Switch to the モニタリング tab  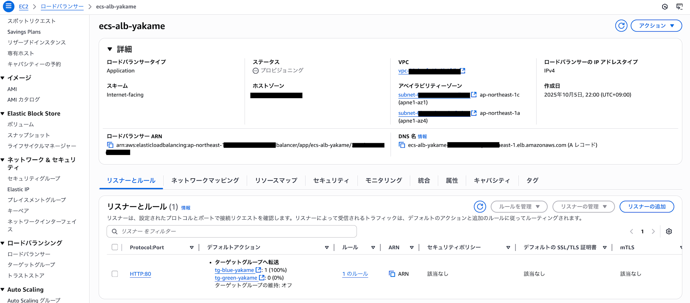384,180
